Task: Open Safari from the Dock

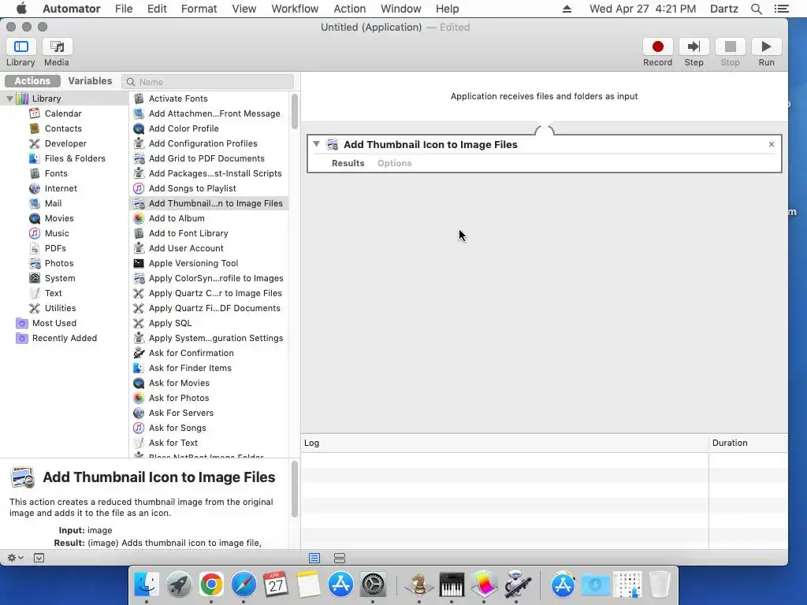Action: pyautogui.click(x=244, y=585)
